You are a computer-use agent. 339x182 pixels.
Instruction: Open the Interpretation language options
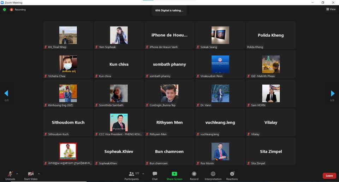[213, 175]
